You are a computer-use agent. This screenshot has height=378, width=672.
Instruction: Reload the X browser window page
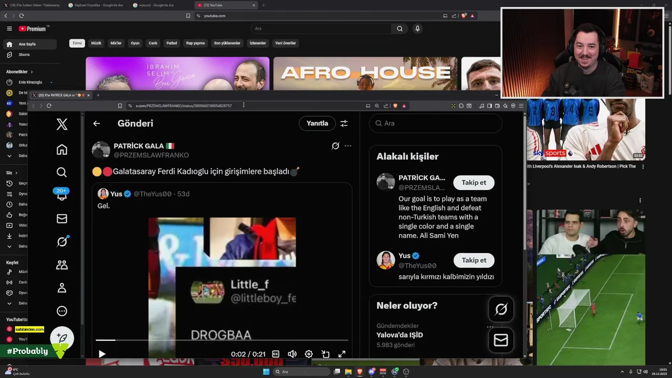point(49,106)
